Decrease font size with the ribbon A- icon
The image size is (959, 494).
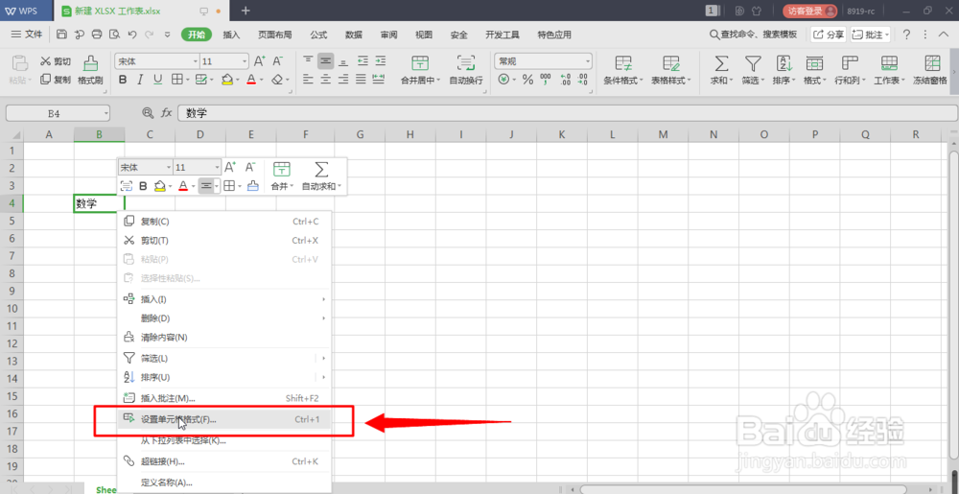tap(278, 61)
